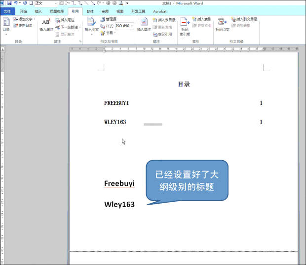Click 更新表格 in the 题注 group
The image size is (306, 265).
[162, 27]
